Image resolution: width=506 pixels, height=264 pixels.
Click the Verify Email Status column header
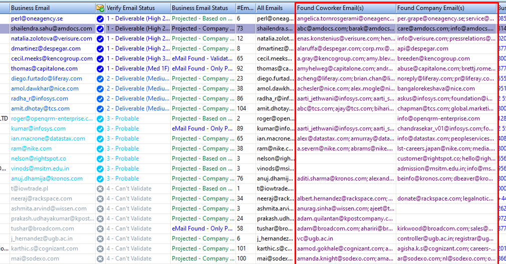click(x=137, y=8)
